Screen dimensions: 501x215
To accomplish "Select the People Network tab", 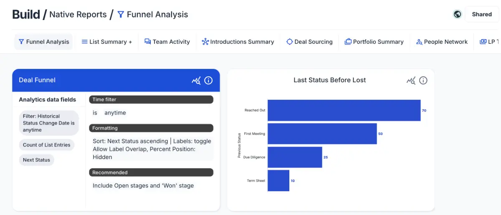I will point(442,42).
